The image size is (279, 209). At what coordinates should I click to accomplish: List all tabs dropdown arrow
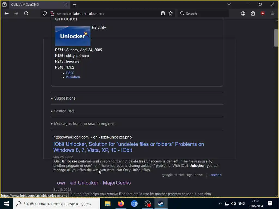pyautogui.click(x=229, y=4)
